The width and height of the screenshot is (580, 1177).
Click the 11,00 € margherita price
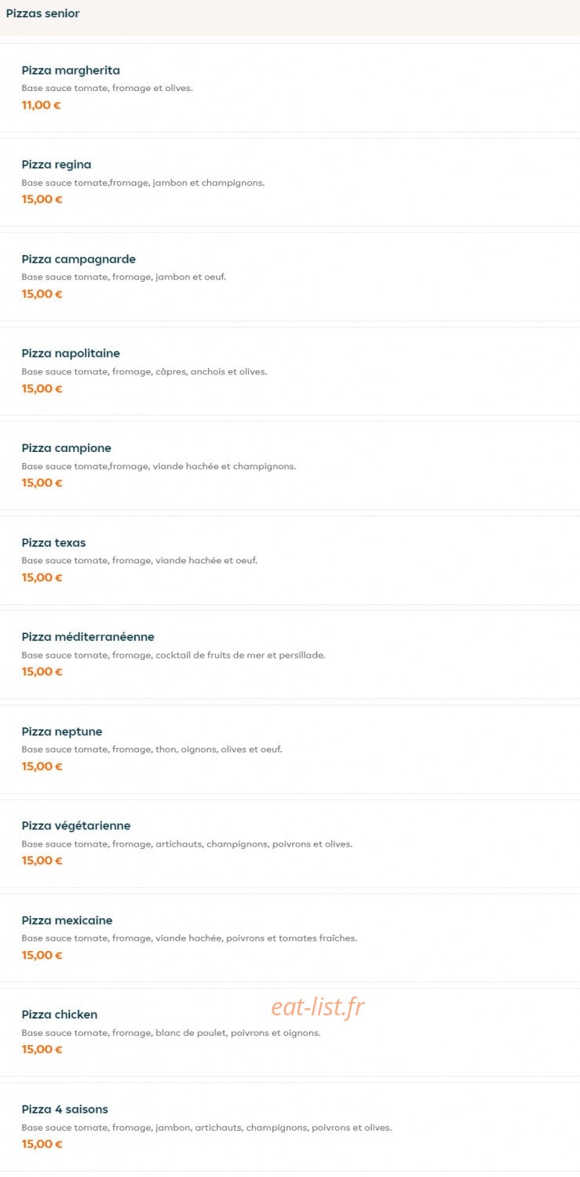click(x=41, y=105)
